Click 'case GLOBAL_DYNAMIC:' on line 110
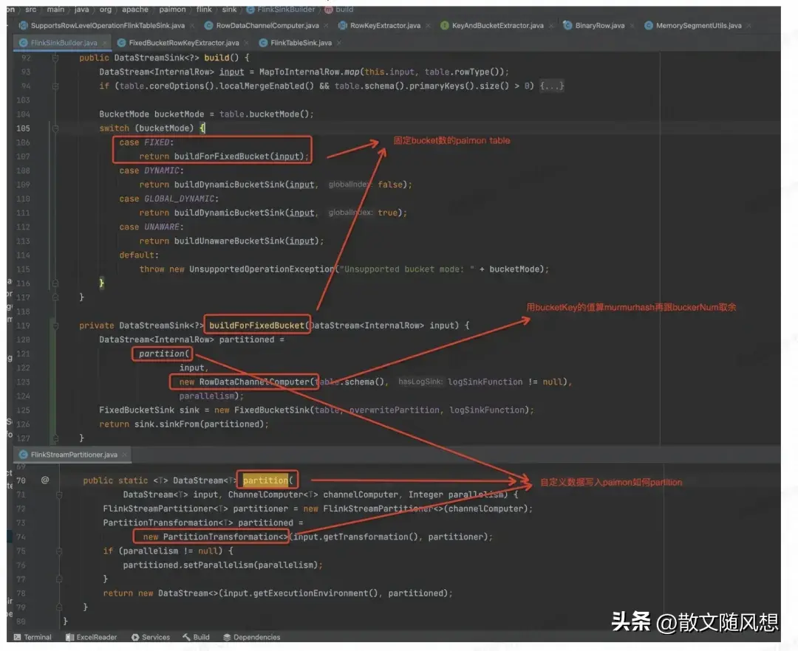Screen dimensions: 798x651 (x=169, y=199)
